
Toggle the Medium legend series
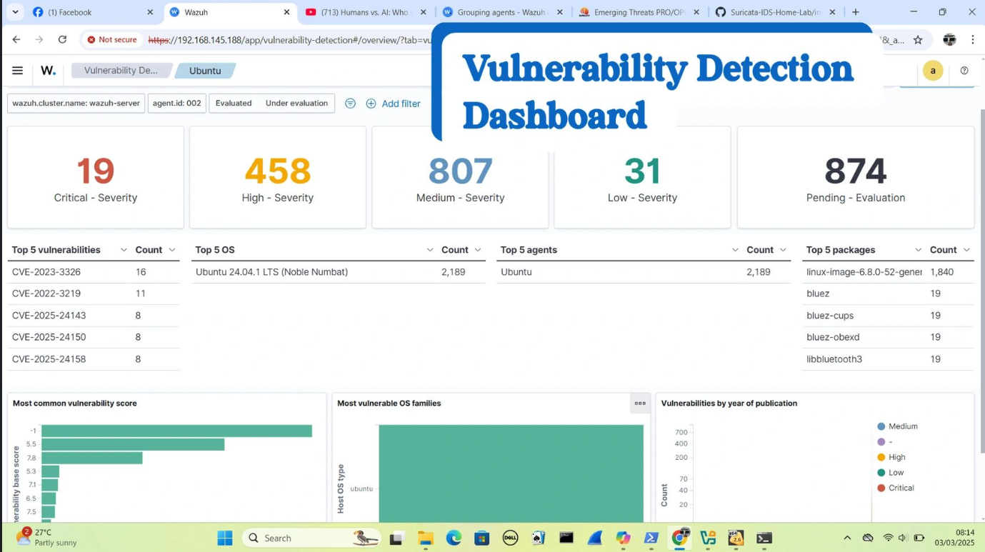click(x=896, y=426)
